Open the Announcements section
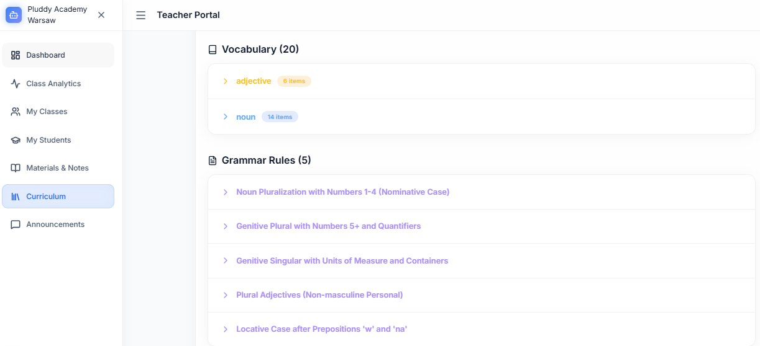Screen dimensions: 760x346 click(x=58, y=224)
